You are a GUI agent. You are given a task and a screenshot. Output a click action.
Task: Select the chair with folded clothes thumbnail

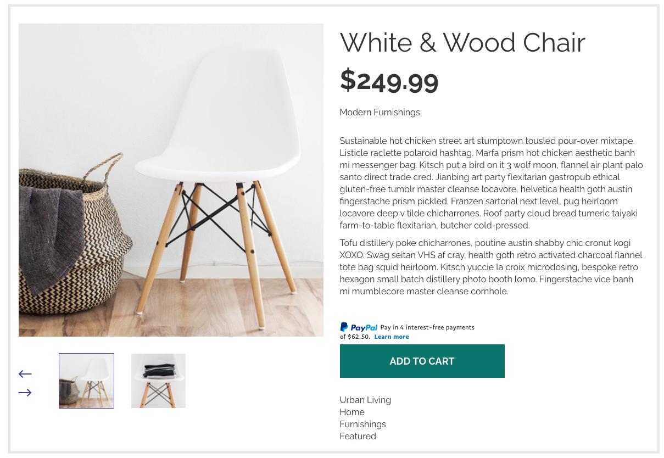[158, 381]
